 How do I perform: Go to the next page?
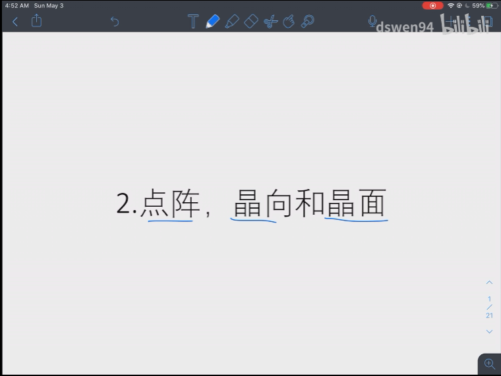(489, 332)
